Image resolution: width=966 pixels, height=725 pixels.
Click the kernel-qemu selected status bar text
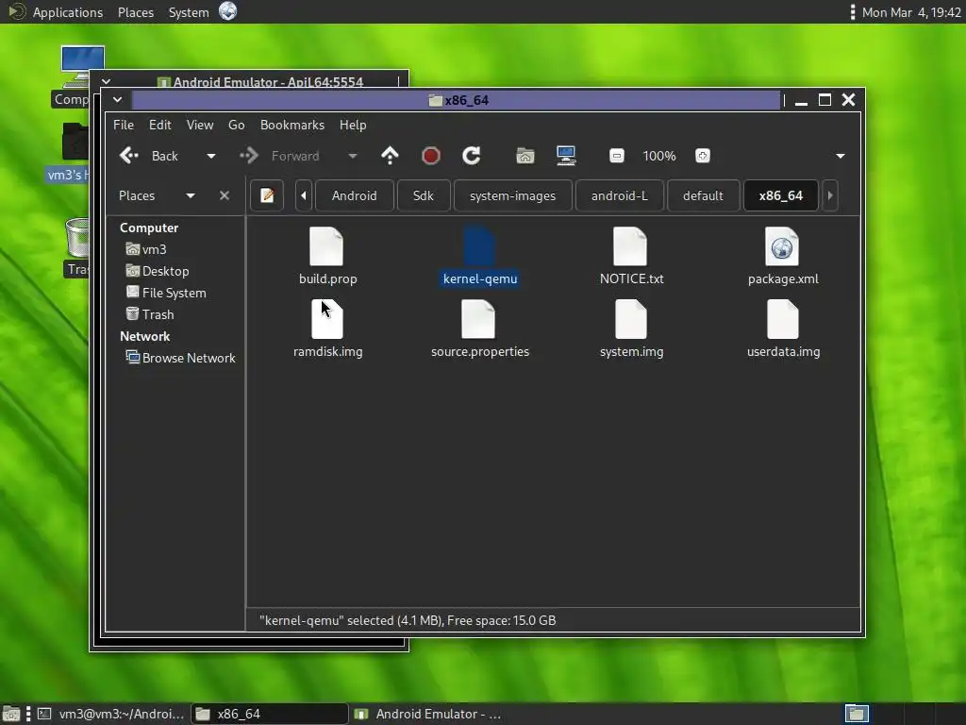408,620
